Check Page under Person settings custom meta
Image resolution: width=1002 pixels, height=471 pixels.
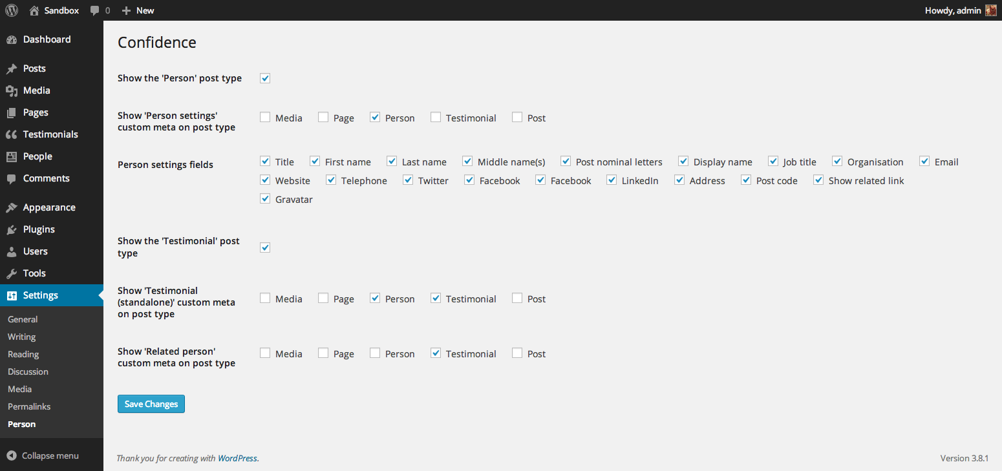pos(323,117)
